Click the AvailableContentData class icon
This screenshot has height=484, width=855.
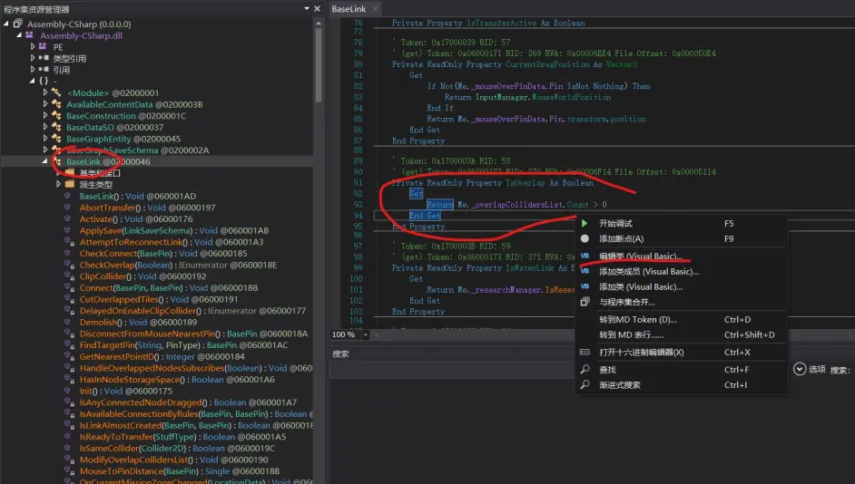coord(56,104)
